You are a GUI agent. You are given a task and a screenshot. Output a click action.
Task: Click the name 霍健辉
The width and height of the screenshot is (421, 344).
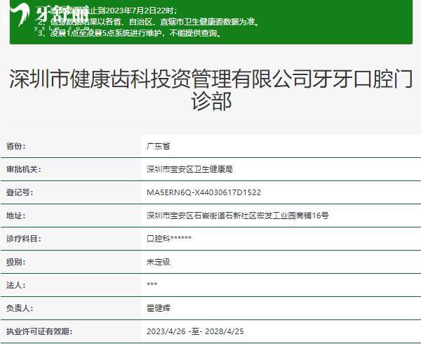(158, 307)
